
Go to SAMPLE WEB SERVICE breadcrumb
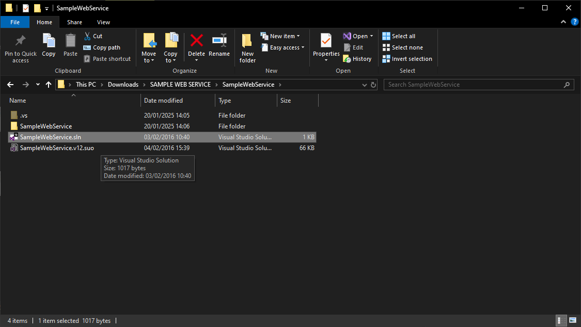180,85
